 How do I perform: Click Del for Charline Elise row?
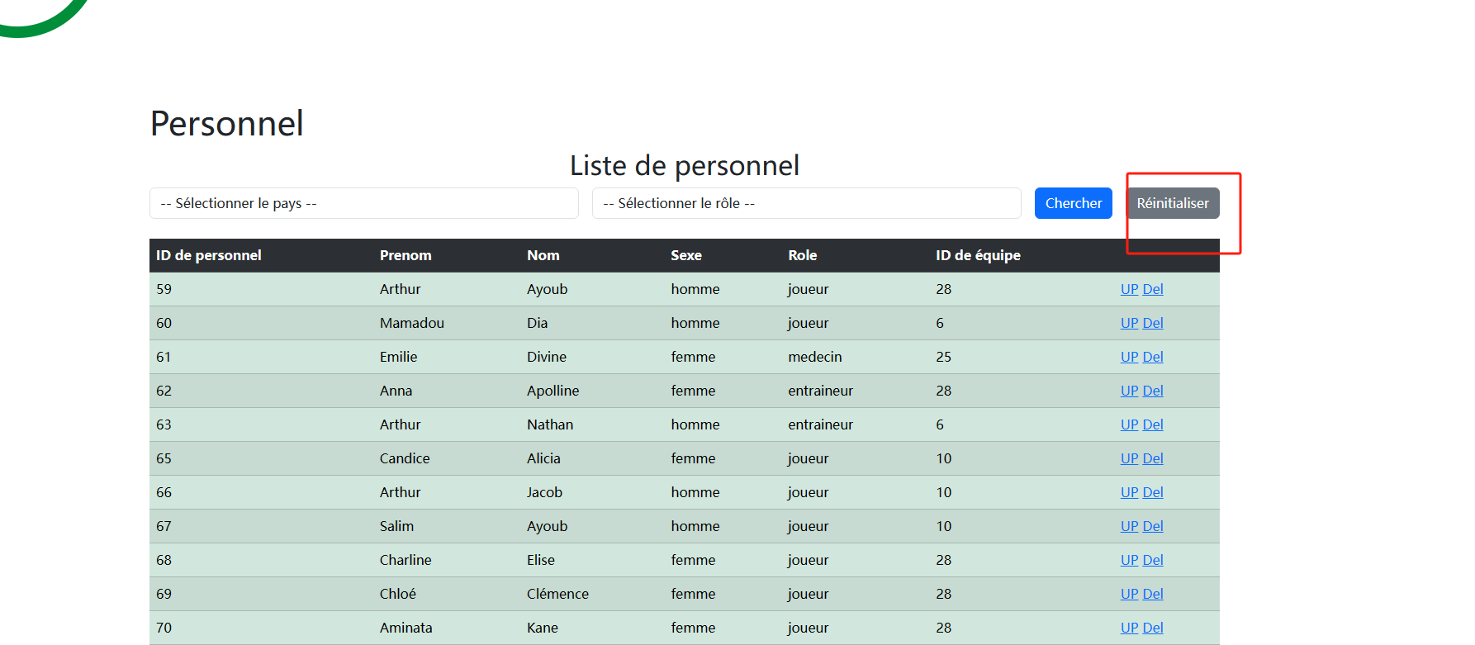1153,560
